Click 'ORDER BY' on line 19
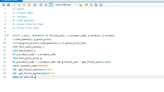This screenshot has height=92, width=164. click(18, 77)
